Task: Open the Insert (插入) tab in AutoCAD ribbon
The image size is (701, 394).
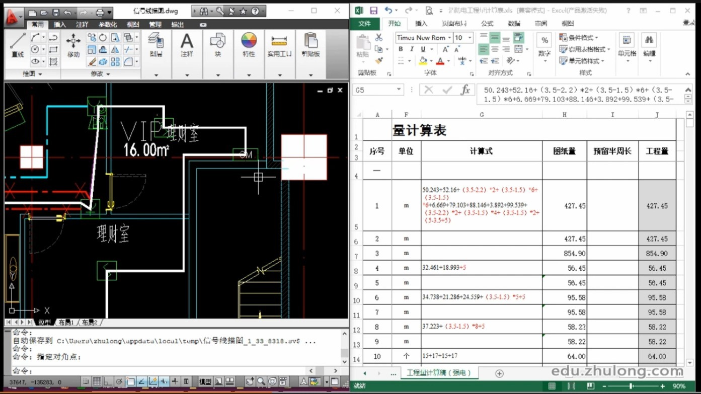Action: (x=60, y=24)
